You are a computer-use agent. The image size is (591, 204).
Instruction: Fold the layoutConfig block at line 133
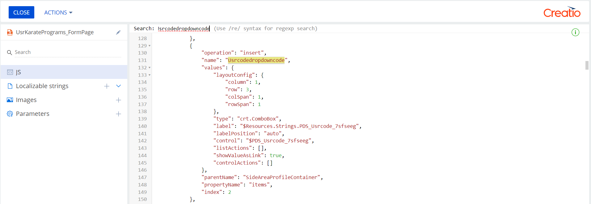150,75
